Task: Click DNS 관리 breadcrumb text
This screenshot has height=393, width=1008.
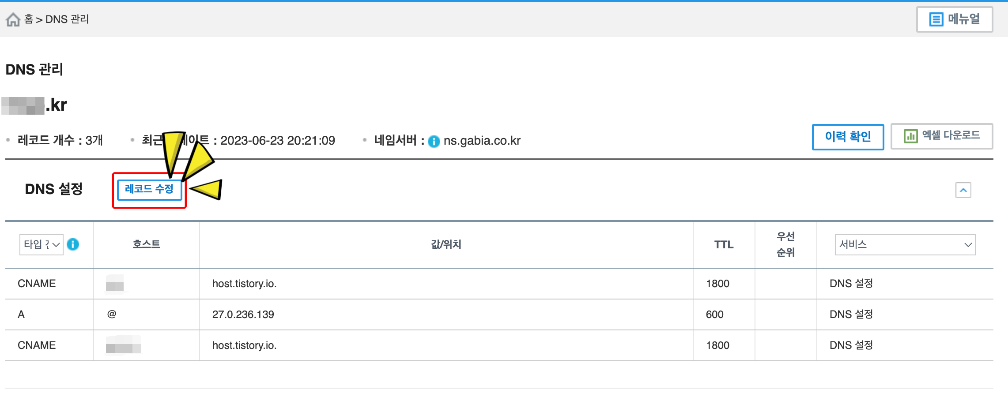Action: click(67, 19)
